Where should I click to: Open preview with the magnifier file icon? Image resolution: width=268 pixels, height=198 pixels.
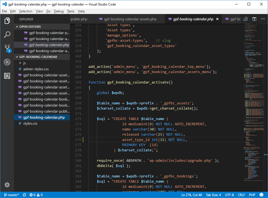pos(246,19)
